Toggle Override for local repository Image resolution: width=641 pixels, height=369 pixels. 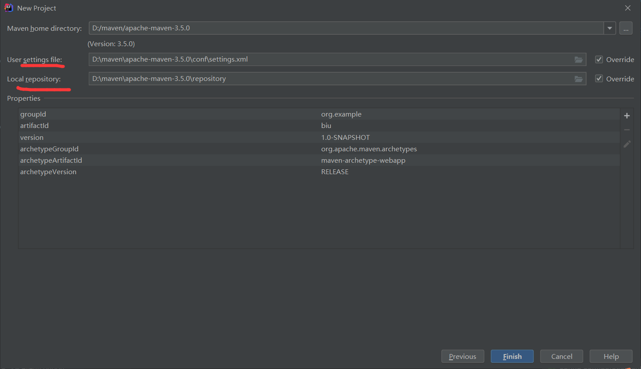point(599,79)
